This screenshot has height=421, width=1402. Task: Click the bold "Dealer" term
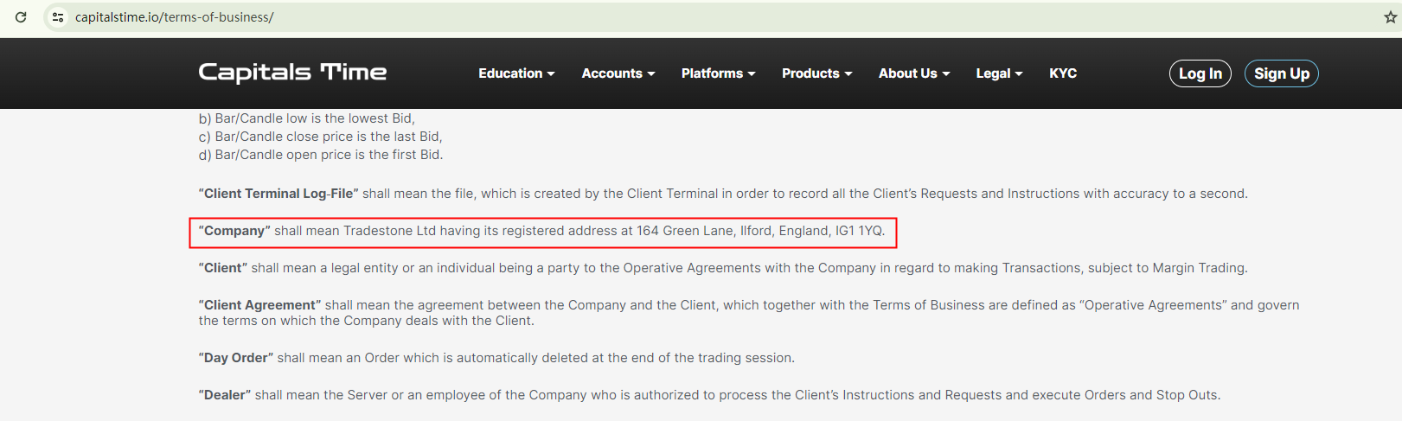(x=225, y=395)
